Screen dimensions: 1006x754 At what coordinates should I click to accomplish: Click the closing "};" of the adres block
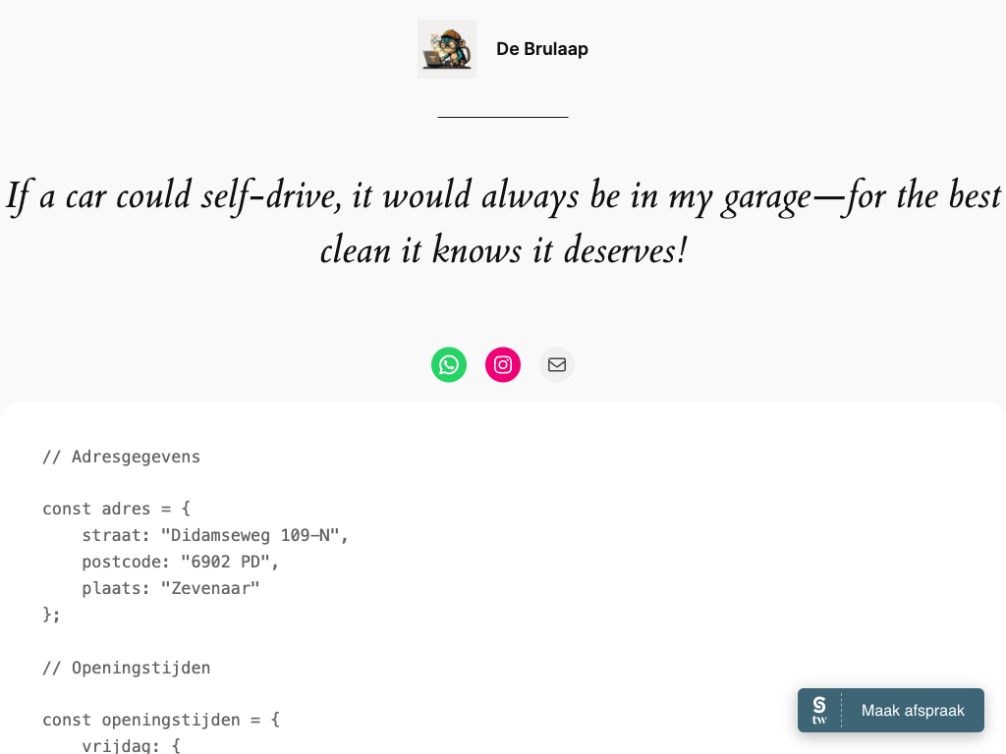[51, 615]
